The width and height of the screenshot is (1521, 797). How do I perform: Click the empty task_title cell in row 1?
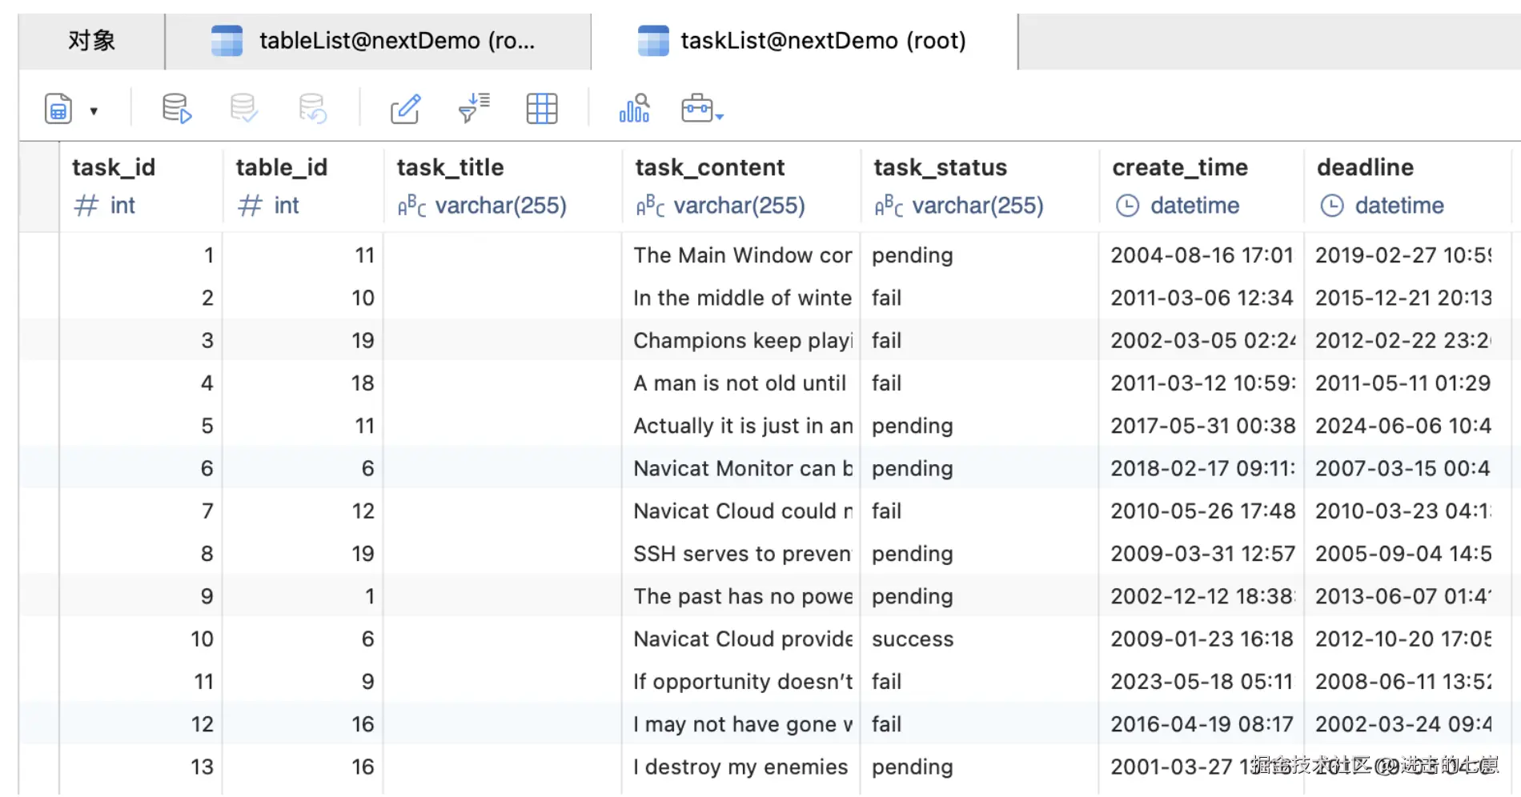click(502, 255)
